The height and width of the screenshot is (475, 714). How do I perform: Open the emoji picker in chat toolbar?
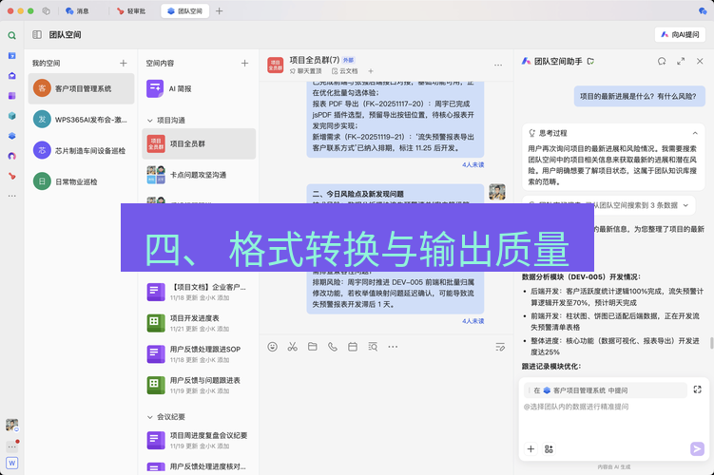point(272,347)
